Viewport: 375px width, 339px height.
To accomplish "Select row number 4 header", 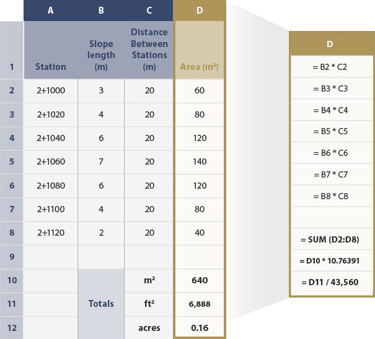I will click(x=12, y=138).
